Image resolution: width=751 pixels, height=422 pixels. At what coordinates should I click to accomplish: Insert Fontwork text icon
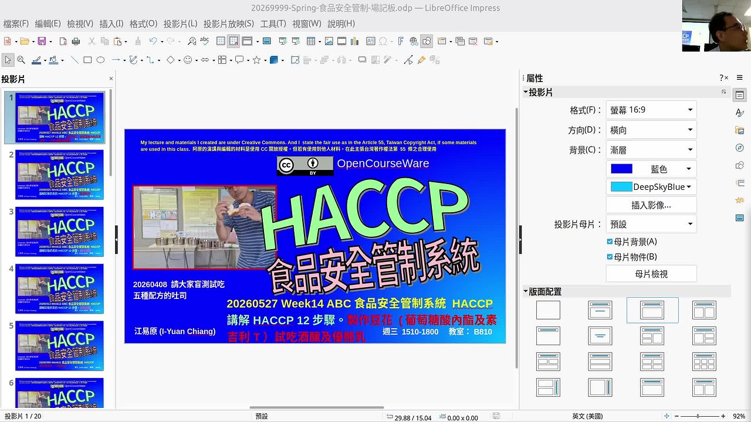click(401, 41)
